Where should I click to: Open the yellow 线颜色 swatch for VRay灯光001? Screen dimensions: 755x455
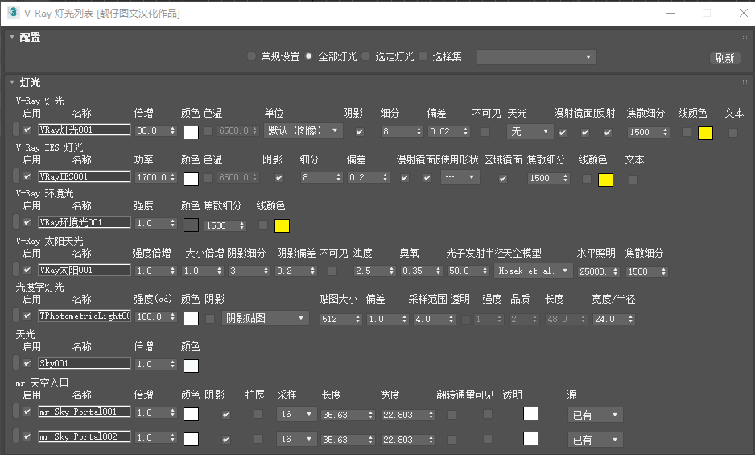pyautogui.click(x=705, y=133)
